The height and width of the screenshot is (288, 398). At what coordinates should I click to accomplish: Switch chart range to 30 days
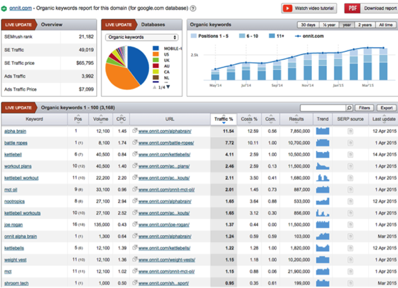(308, 25)
